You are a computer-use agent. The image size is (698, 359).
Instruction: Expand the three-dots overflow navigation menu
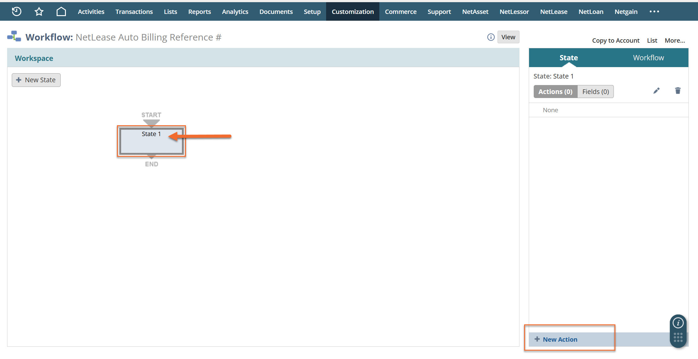point(654,11)
